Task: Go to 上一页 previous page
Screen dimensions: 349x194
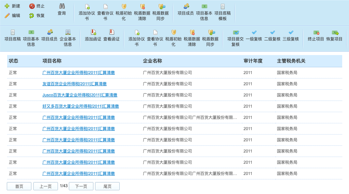Action: pyautogui.click(x=46, y=186)
